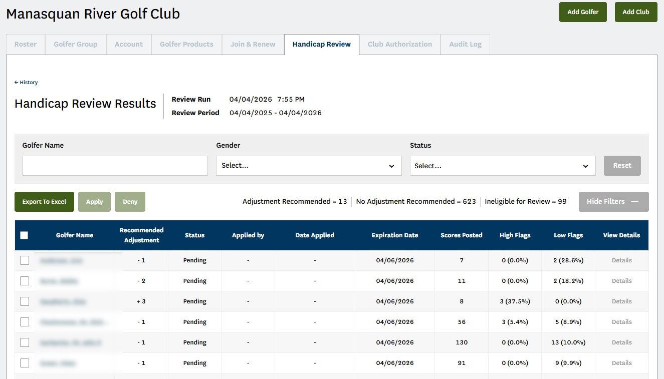Open the Status filter dropdown

pyautogui.click(x=503, y=166)
